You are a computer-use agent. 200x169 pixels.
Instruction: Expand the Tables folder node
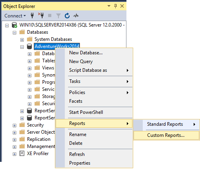29,61
